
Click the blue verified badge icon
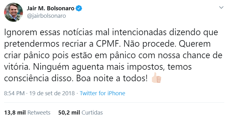(79, 8)
